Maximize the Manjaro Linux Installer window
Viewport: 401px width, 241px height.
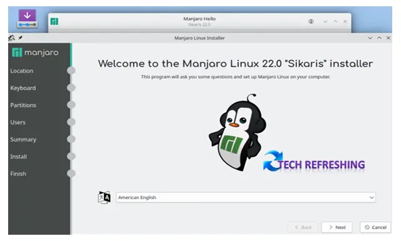pos(379,38)
